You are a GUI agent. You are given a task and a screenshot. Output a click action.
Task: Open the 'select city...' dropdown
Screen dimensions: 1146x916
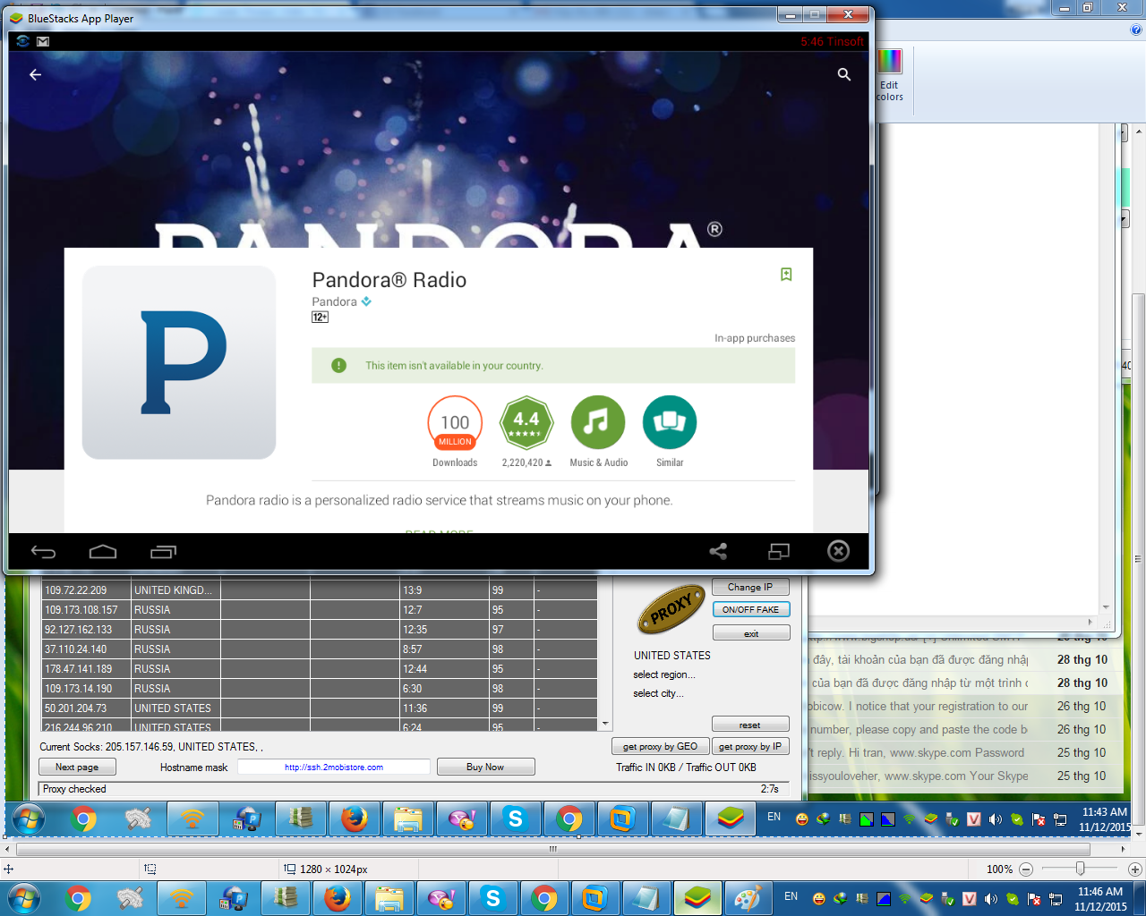point(659,694)
